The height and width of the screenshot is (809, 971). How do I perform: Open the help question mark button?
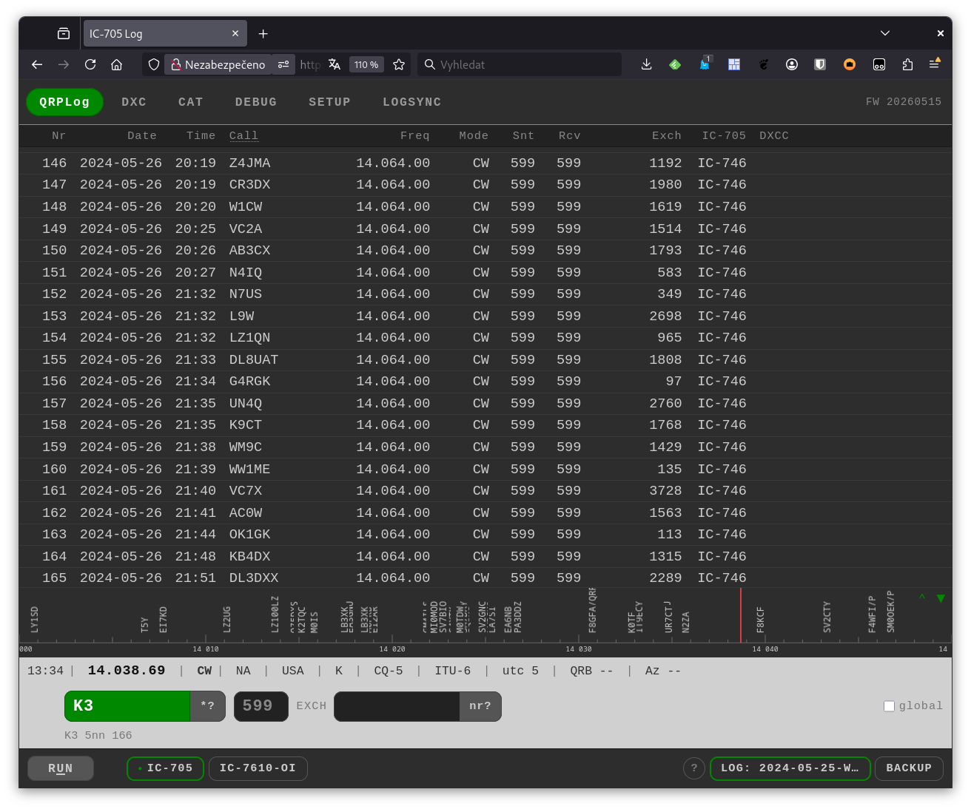click(x=694, y=768)
